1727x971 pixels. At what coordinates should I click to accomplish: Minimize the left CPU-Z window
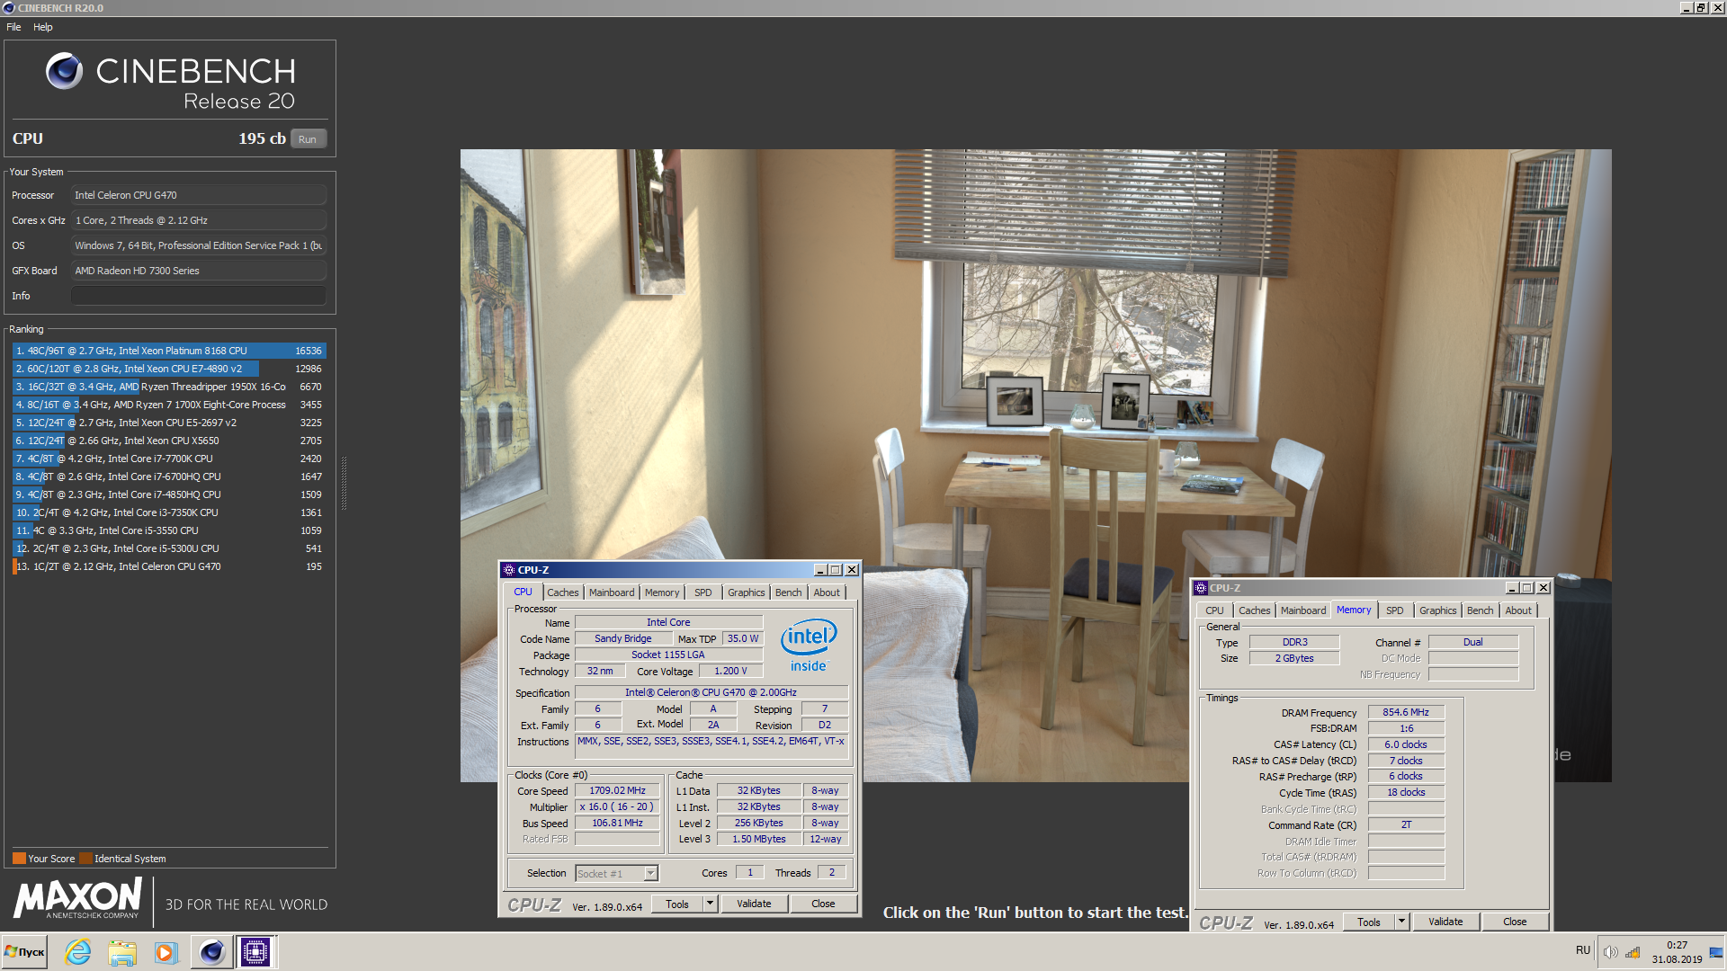pyautogui.click(x=819, y=570)
